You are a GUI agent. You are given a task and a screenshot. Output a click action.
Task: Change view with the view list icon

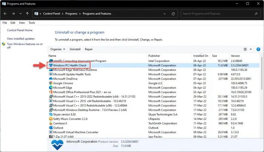[245, 49]
